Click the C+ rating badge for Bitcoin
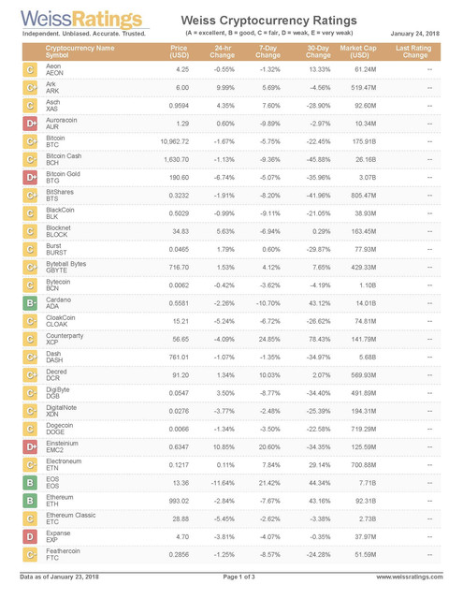463x599 pixels. [x=30, y=141]
